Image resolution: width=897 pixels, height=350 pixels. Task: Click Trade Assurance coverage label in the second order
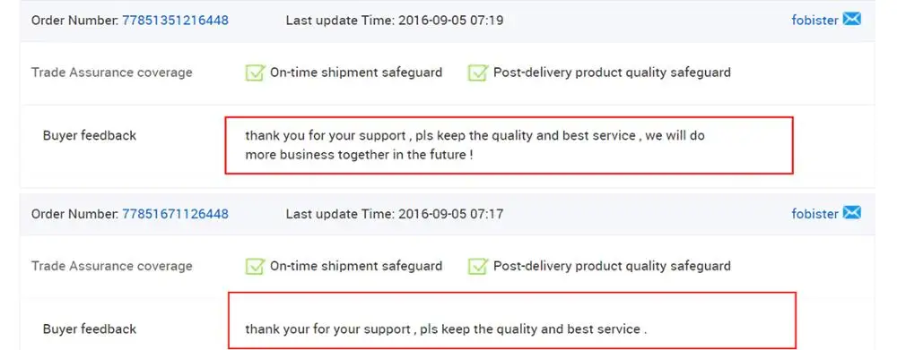point(111,266)
